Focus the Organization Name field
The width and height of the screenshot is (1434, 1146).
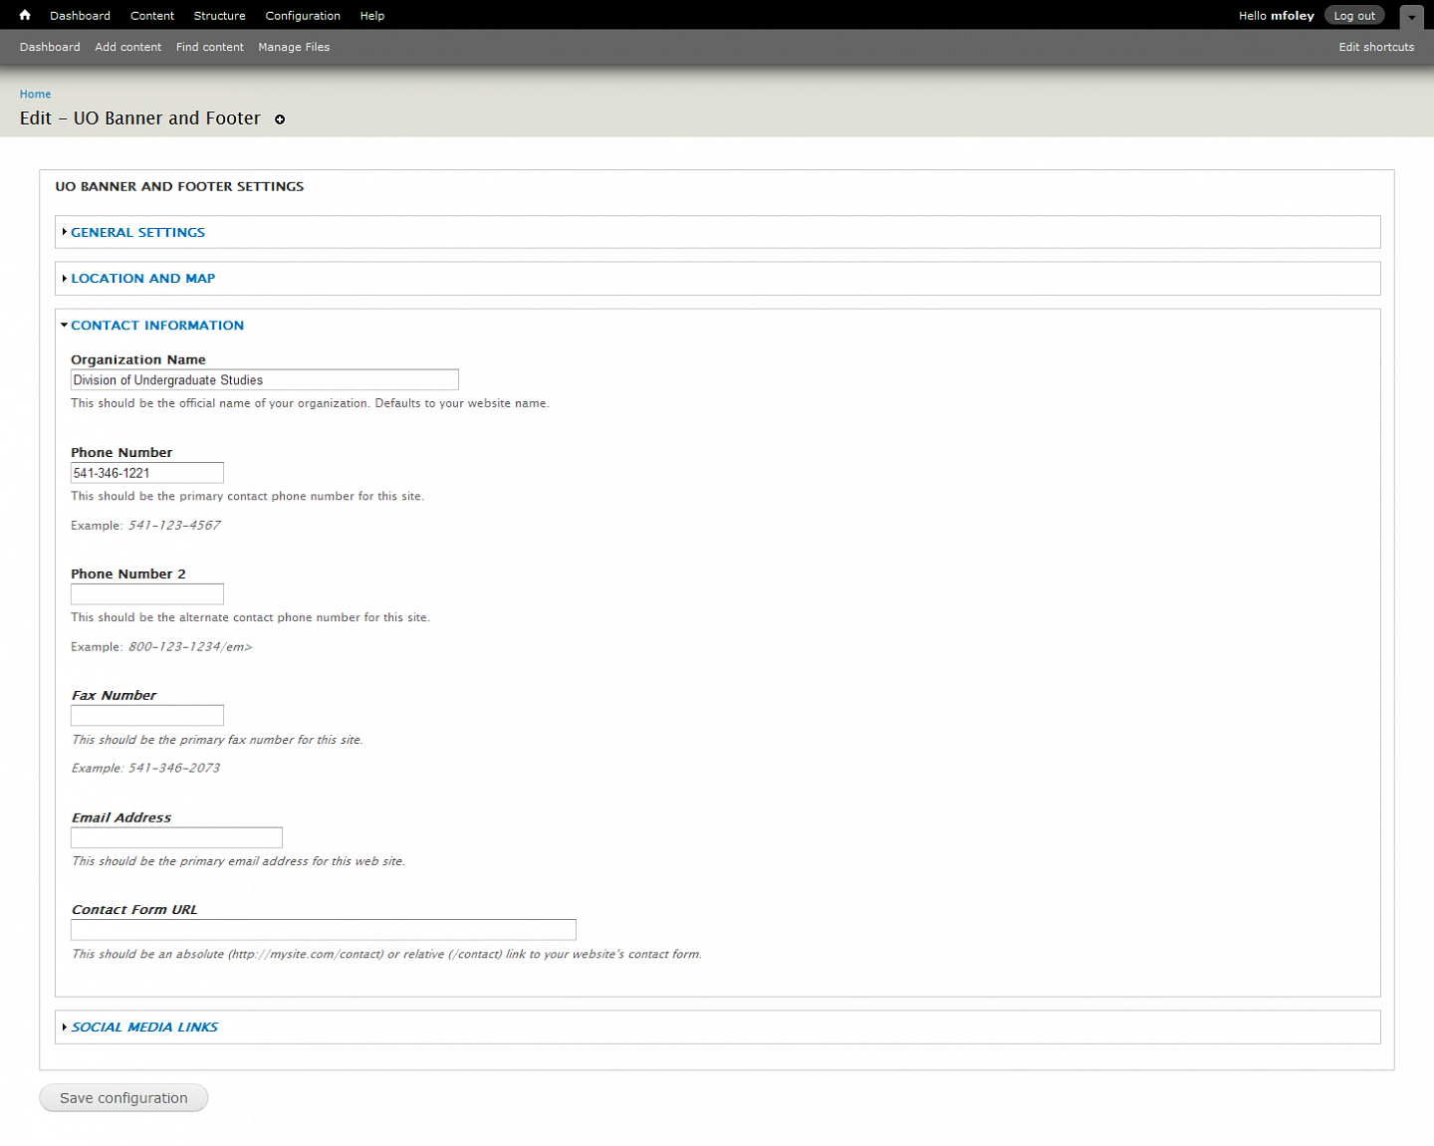pos(265,380)
